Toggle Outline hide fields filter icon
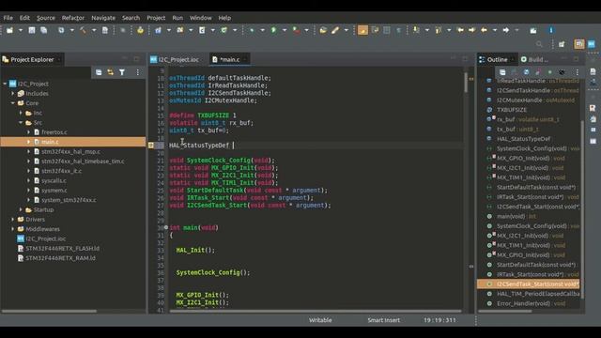The width and height of the screenshot is (601, 338). 526,72
